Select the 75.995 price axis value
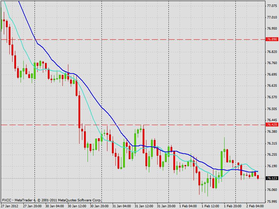Screen dimensions: 279x209 click(x=272, y=201)
